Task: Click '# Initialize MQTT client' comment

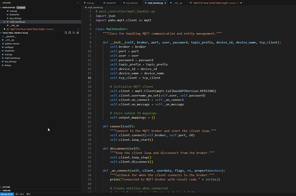Action: pyautogui.click(x=131, y=87)
